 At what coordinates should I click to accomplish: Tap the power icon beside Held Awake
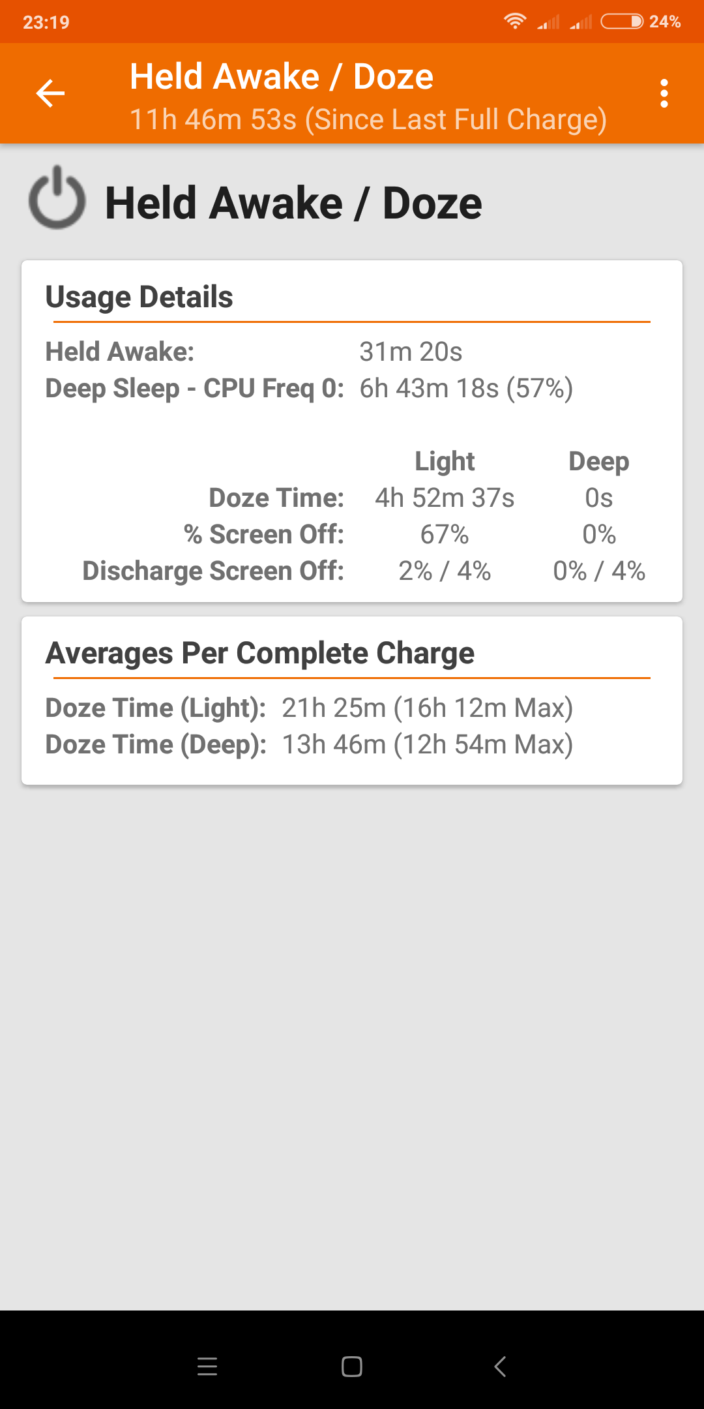click(x=57, y=198)
